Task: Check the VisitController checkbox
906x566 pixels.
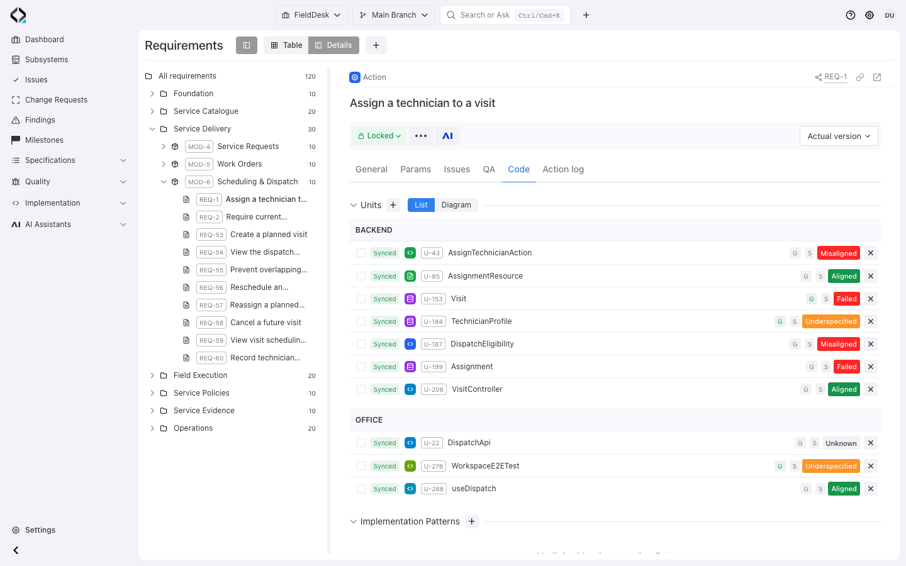Action: [x=361, y=389]
